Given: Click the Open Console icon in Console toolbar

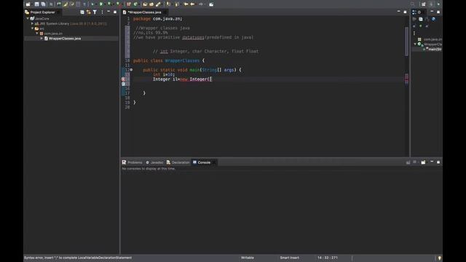Looking at the screenshot, I should pyautogui.click(x=423, y=162).
